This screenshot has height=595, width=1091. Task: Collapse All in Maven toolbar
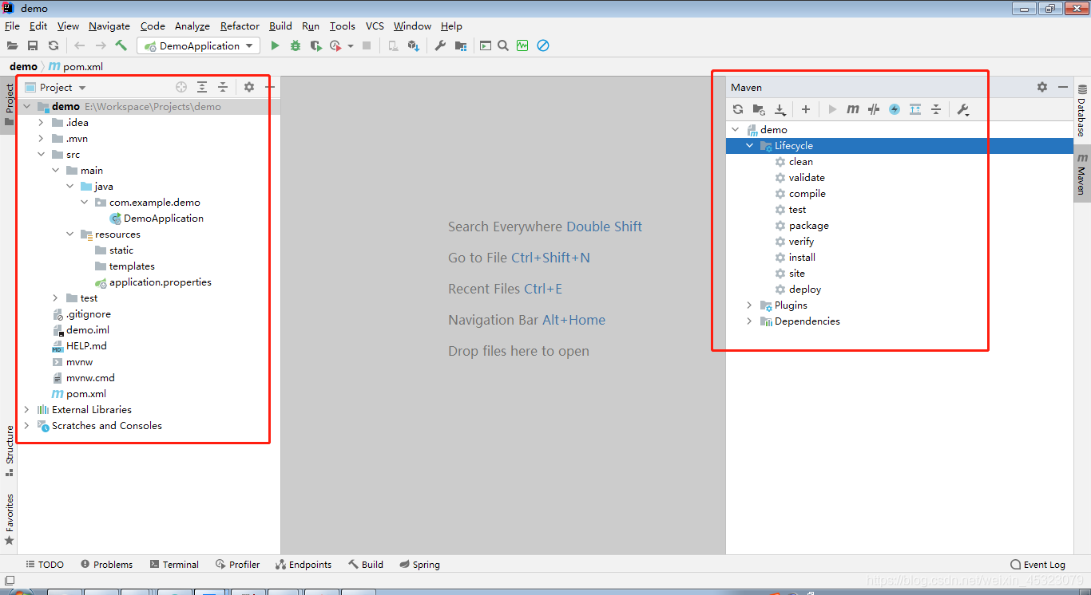936,109
